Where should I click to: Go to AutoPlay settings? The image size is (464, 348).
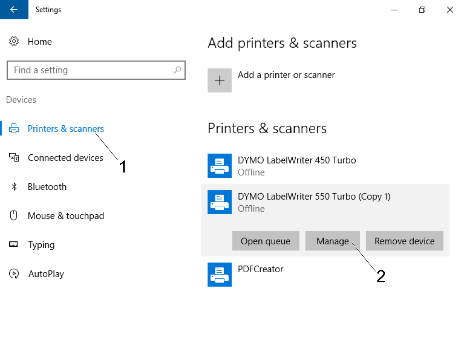click(x=46, y=274)
